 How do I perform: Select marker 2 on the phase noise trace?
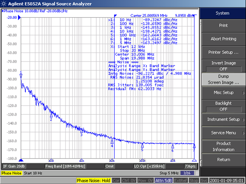click(51, 115)
